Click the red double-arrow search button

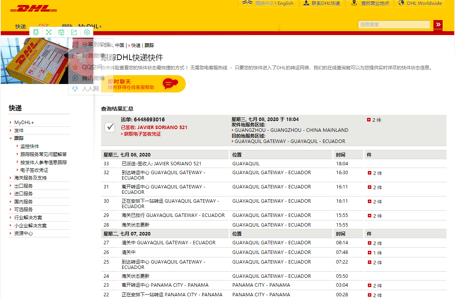tap(438, 24)
